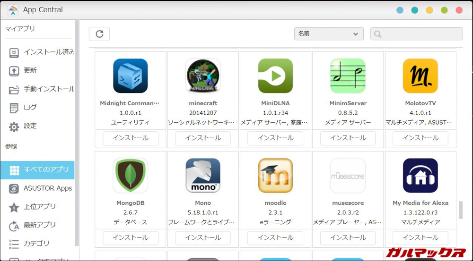Click インストール button under MongoDB
The image size is (473, 261).
(x=131, y=238)
